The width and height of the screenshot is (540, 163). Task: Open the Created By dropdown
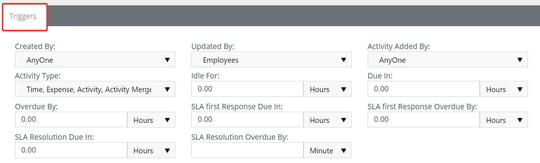[x=95, y=59]
